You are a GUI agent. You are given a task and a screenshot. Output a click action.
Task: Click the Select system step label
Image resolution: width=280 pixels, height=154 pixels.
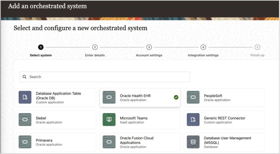pos(41,55)
